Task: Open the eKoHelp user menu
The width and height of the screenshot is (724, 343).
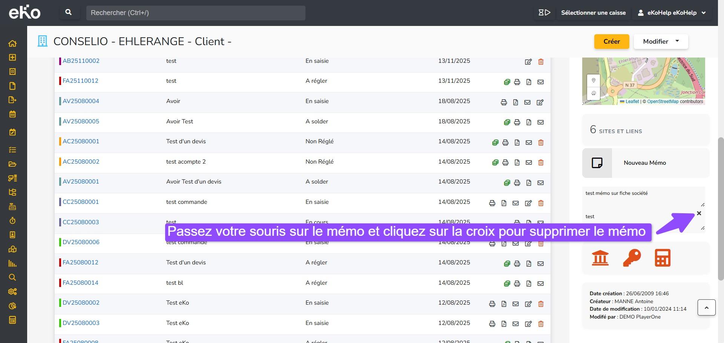Action: click(x=672, y=13)
